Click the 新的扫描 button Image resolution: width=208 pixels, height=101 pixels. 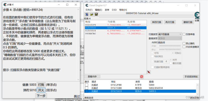(157, 22)
